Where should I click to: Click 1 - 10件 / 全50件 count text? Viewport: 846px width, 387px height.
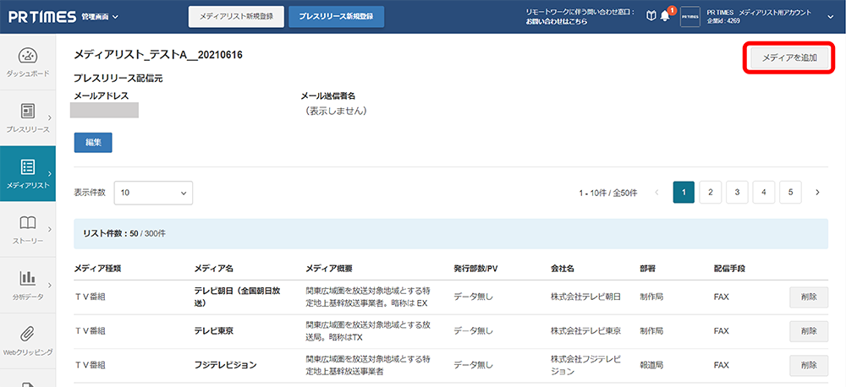[x=608, y=193]
